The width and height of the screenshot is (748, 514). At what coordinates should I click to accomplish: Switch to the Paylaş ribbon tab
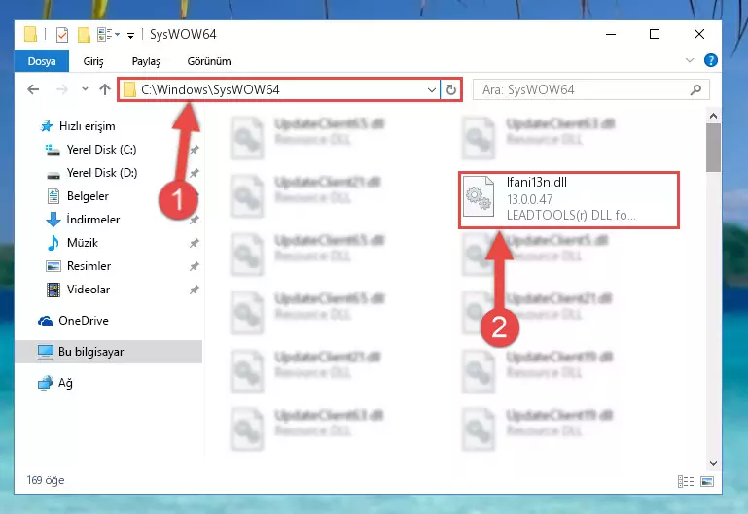pos(146,61)
